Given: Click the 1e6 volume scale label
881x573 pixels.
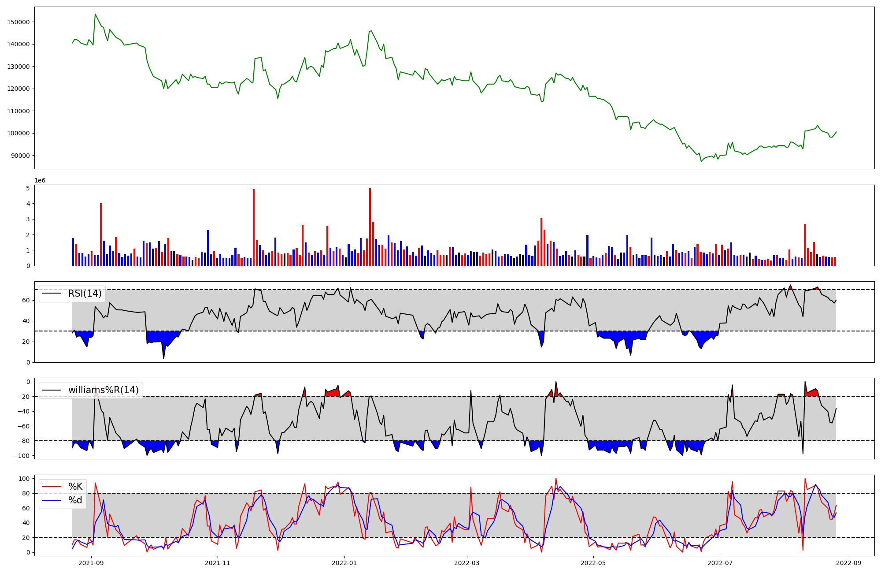Looking at the screenshot, I should pyautogui.click(x=40, y=181).
